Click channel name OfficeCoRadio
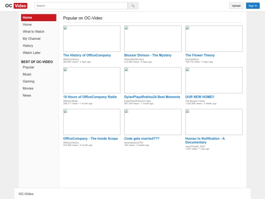 pos(71,101)
